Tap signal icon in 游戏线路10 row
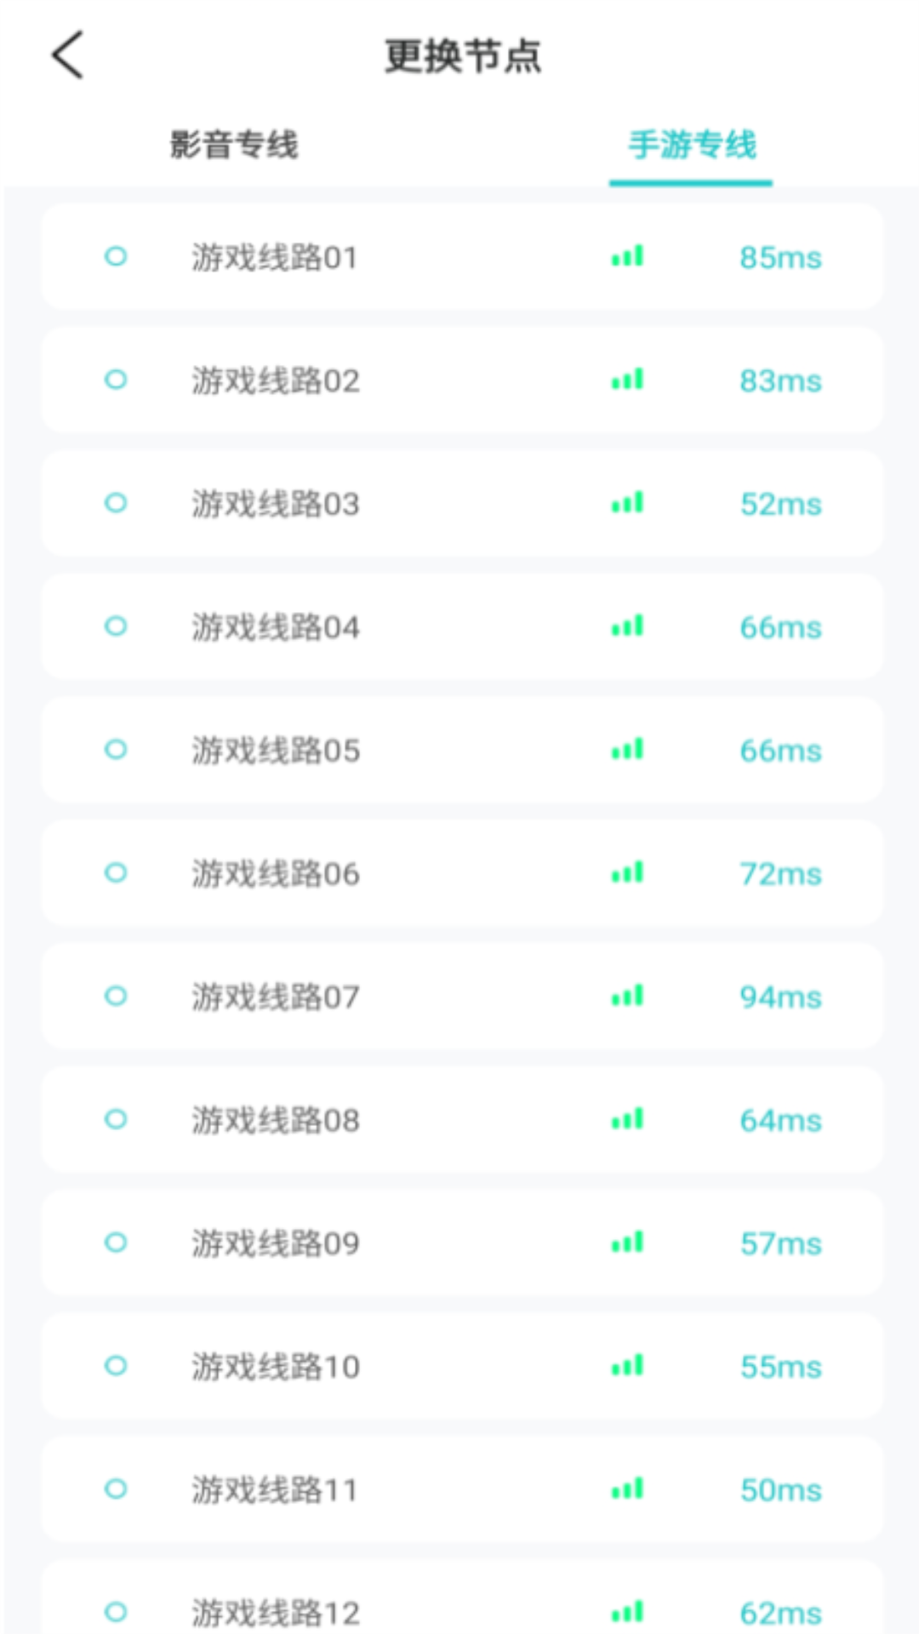The image size is (919, 1634). [627, 1366]
